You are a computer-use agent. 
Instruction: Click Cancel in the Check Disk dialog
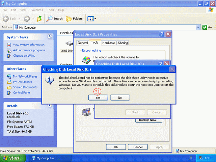157,112
